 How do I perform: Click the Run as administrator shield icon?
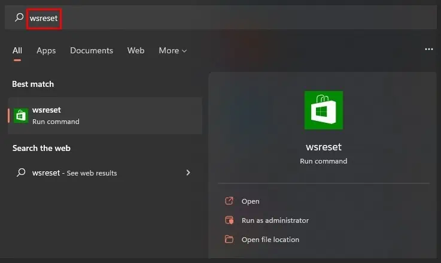229,220
